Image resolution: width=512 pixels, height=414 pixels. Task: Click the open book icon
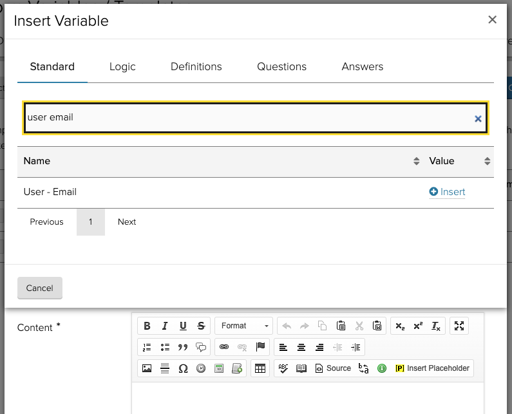pyautogui.click(x=301, y=368)
